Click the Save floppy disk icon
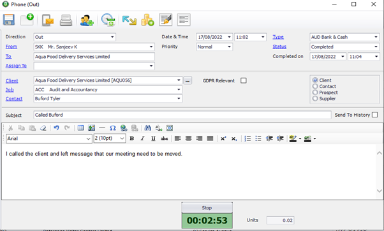This screenshot has width=384, height=231. click(x=9, y=20)
